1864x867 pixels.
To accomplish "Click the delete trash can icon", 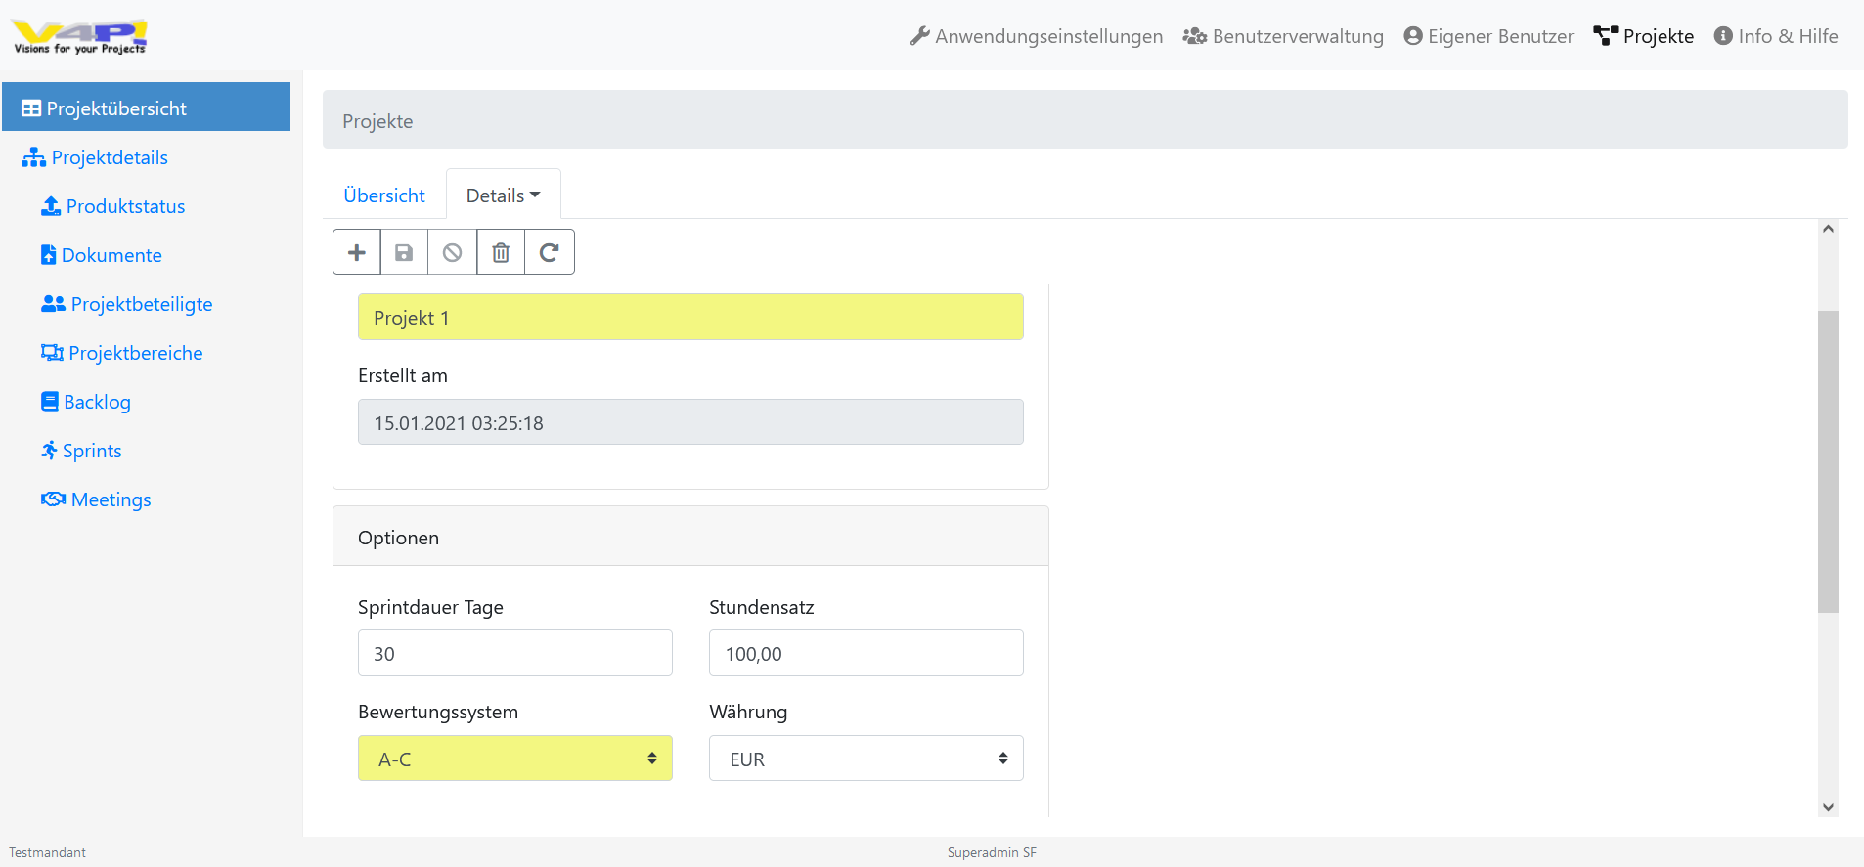I will tap(501, 252).
